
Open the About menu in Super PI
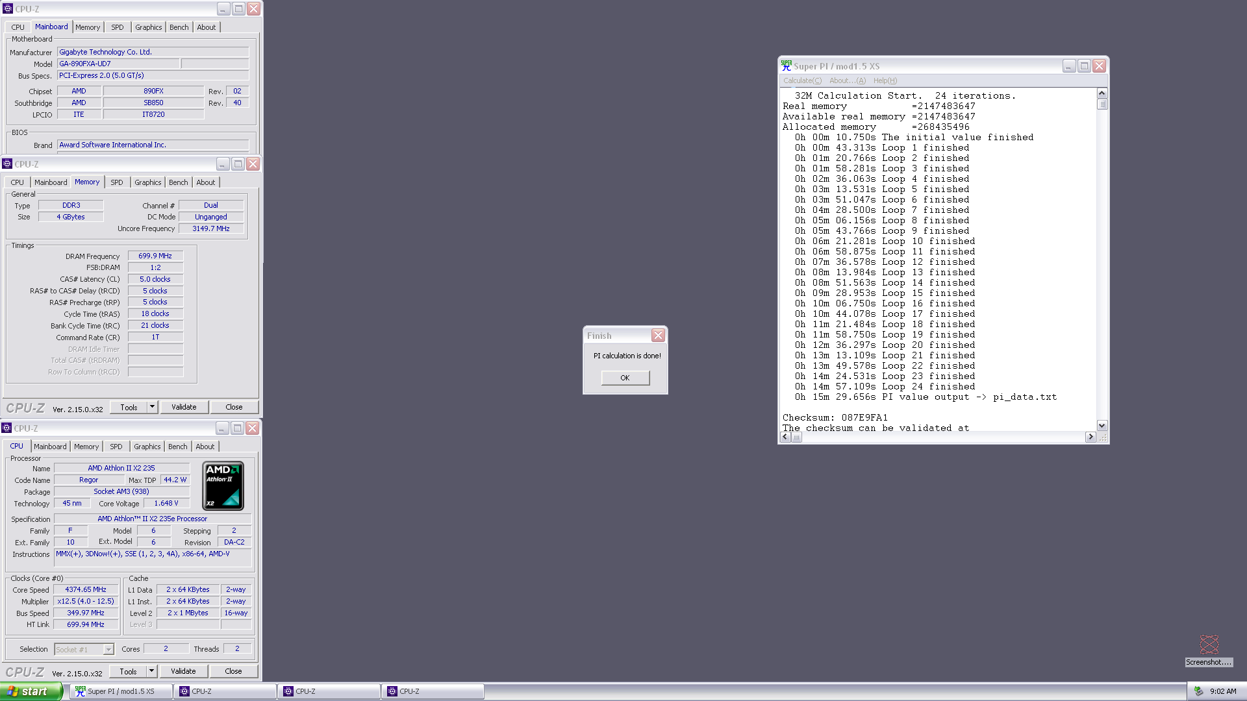(847, 80)
